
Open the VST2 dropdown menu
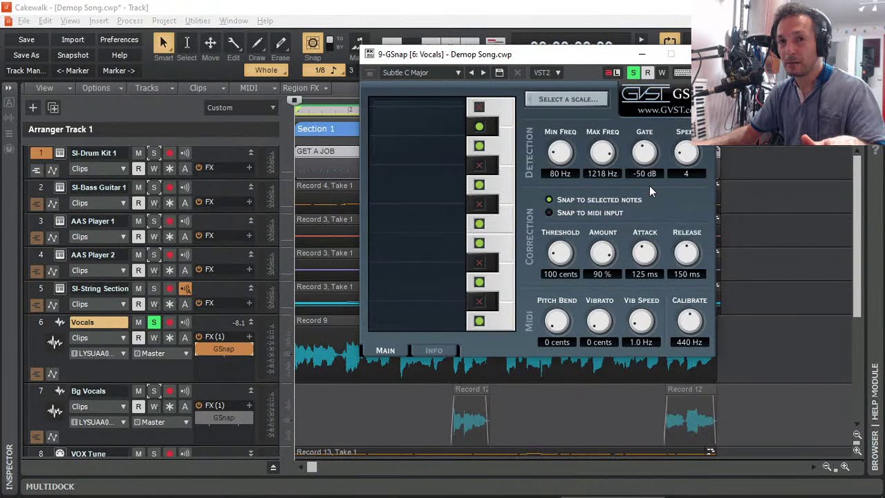point(547,73)
